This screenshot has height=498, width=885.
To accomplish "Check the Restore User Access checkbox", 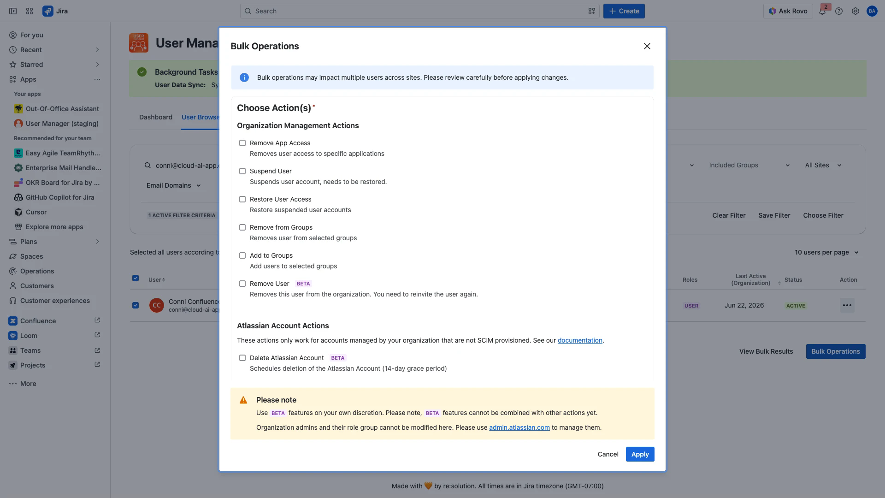I will click(x=242, y=199).
